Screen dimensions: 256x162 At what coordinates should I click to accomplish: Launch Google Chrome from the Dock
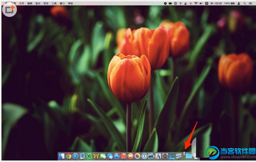(68, 156)
